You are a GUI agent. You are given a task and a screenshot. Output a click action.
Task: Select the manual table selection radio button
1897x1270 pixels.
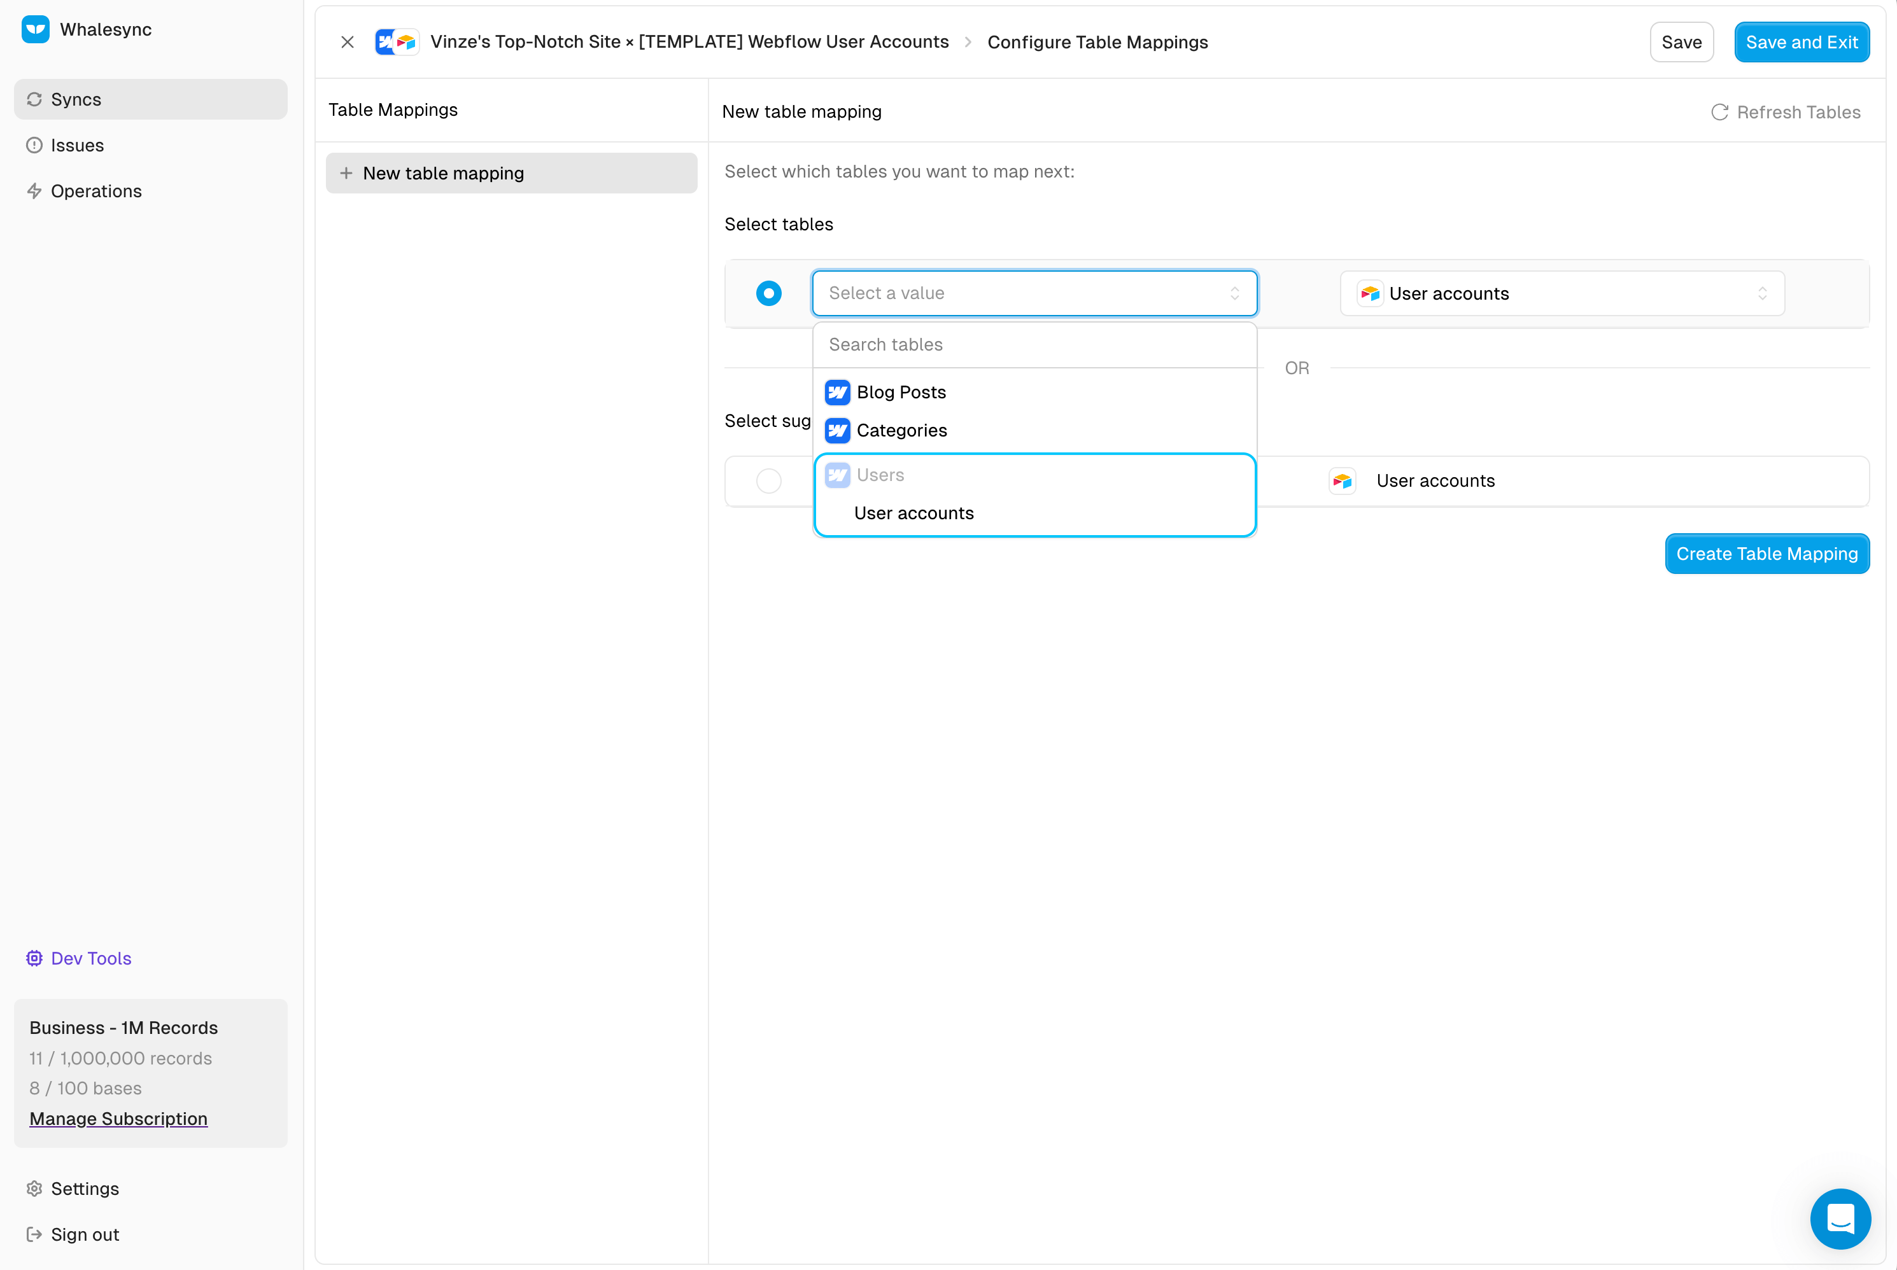click(768, 293)
